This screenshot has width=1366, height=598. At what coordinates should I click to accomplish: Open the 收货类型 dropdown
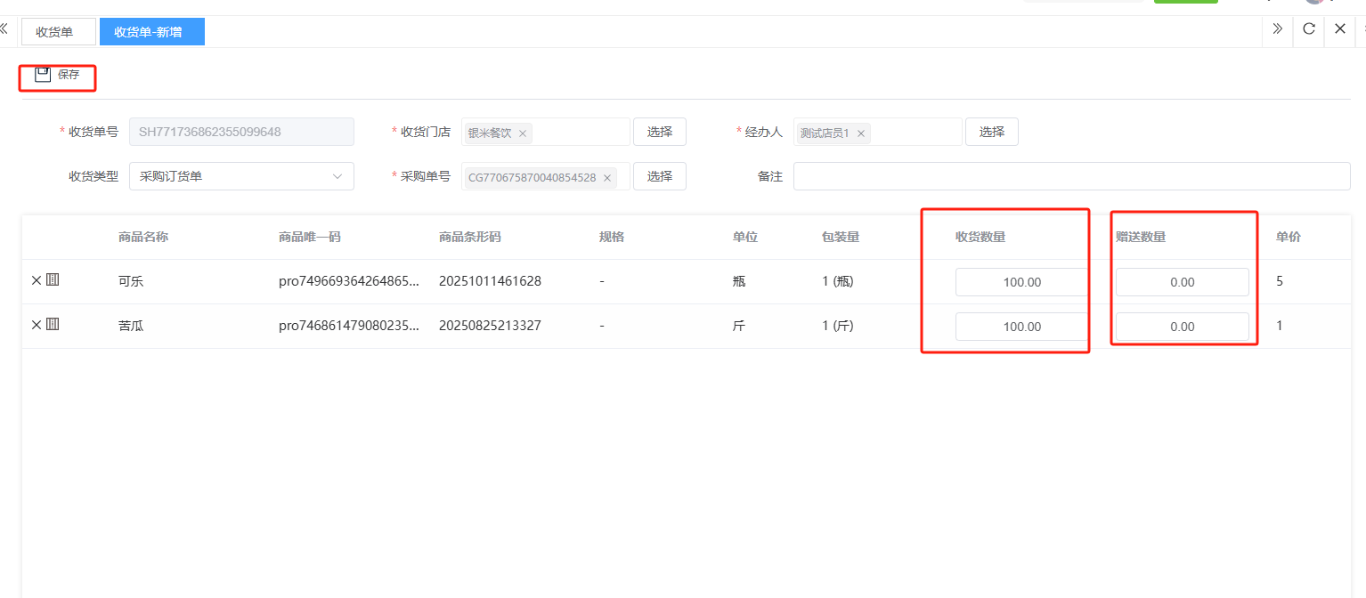(x=241, y=176)
